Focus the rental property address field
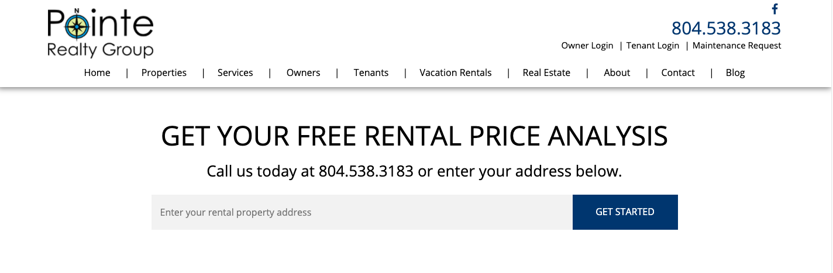 (x=362, y=212)
